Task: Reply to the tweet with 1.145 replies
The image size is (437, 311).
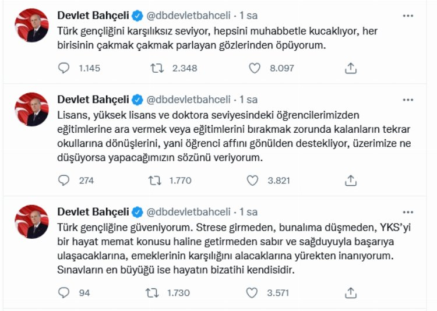Action: click(64, 68)
